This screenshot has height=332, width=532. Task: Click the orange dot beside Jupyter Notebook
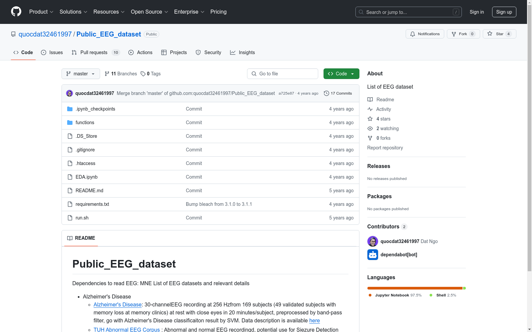tap(370, 295)
